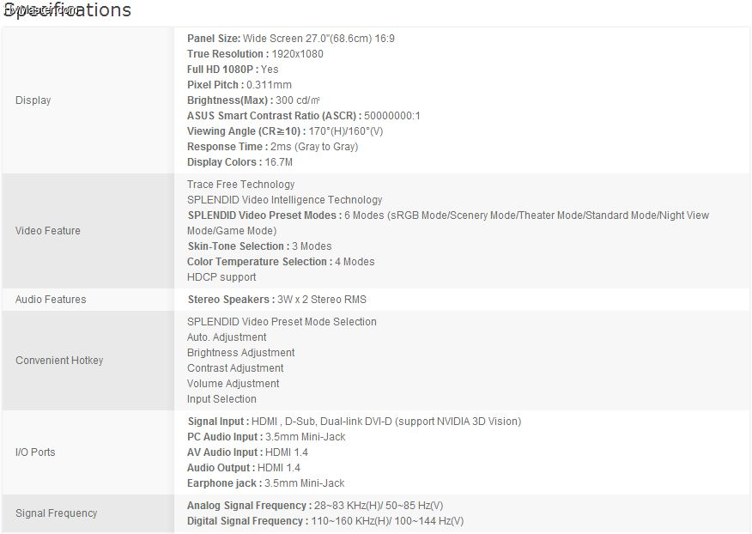Select the Response Time 2ms entry

pos(272,147)
